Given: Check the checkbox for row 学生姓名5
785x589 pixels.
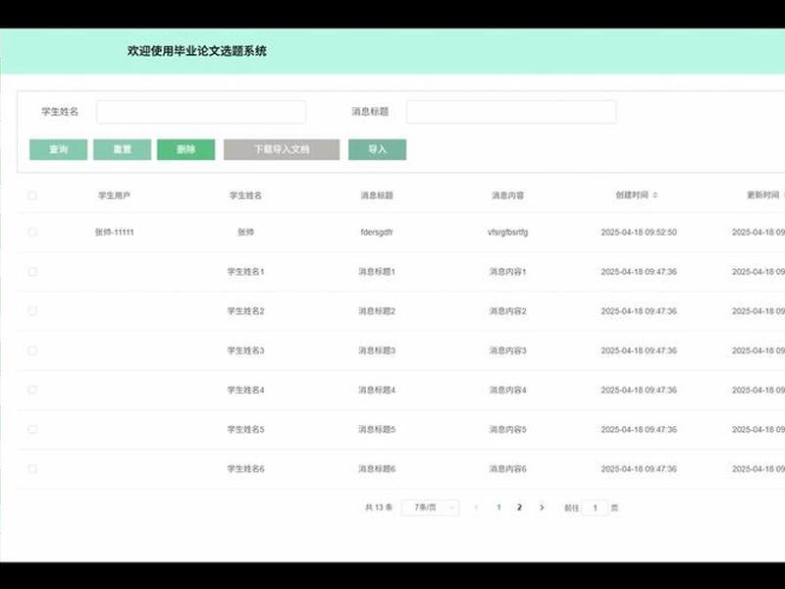Looking at the screenshot, I should (x=32, y=429).
